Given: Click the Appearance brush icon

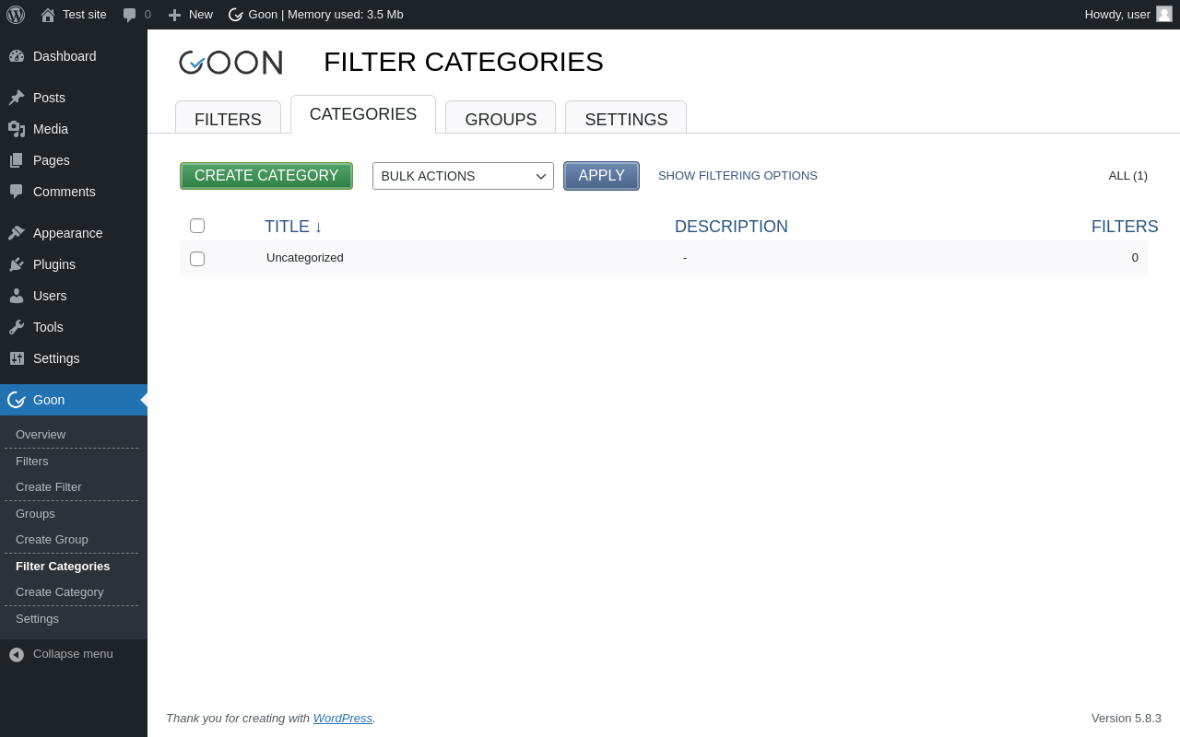Looking at the screenshot, I should pyautogui.click(x=17, y=233).
